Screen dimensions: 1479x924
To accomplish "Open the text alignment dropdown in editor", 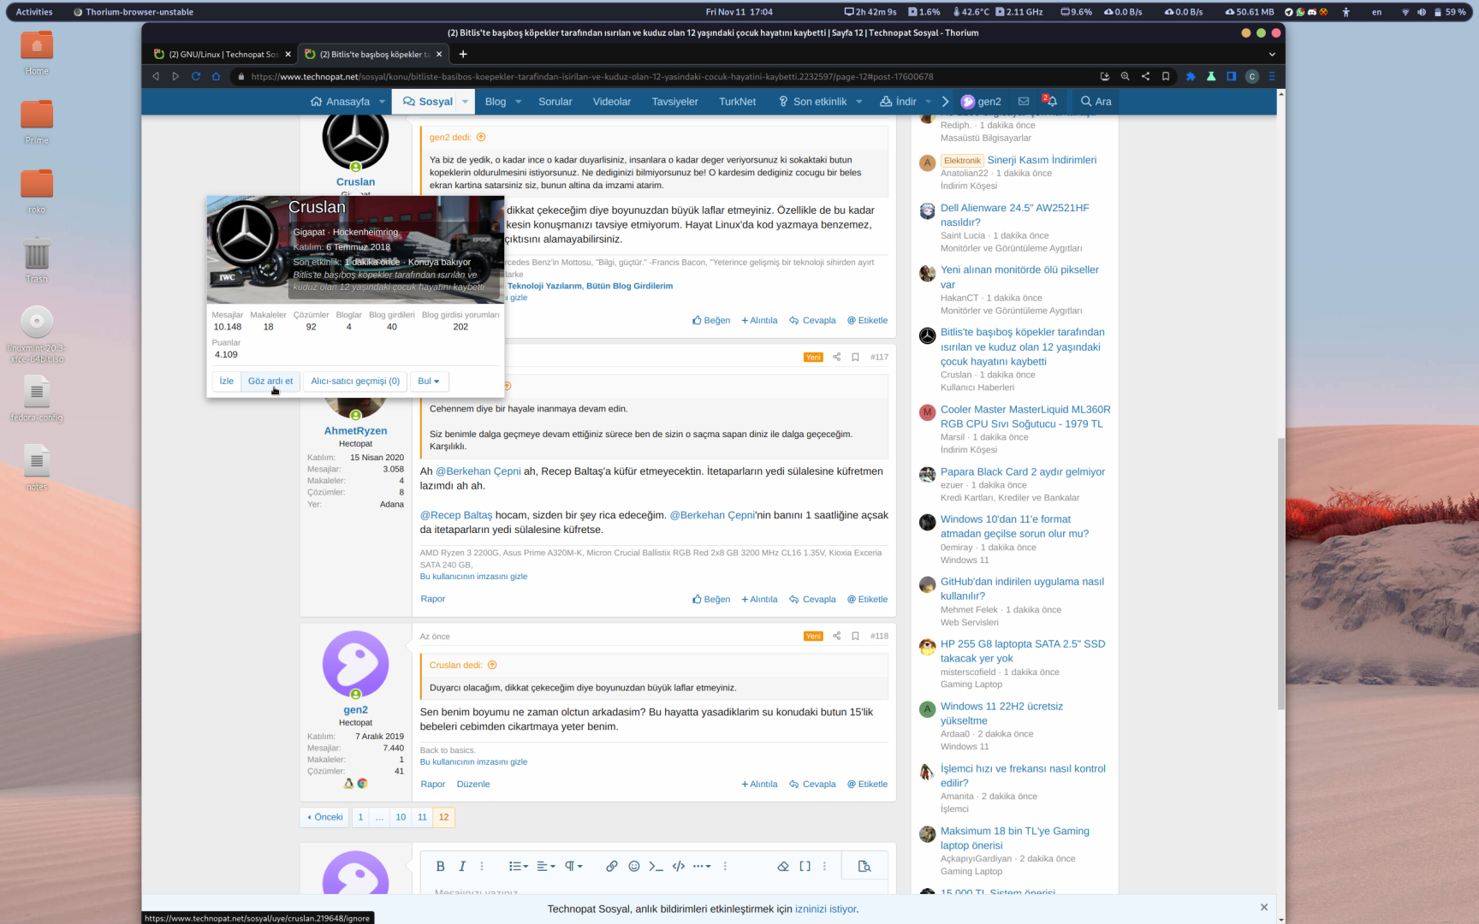I will (x=546, y=866).
